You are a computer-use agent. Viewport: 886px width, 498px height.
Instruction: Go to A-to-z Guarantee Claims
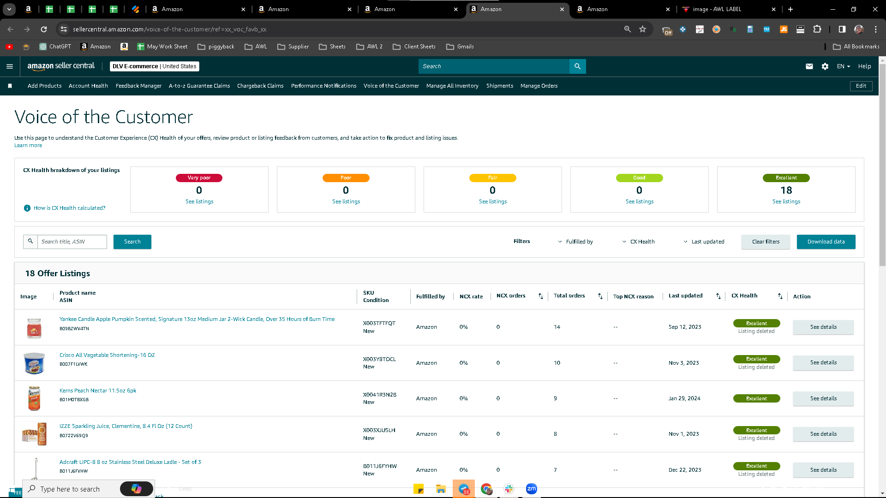click(x=199, y=86)
